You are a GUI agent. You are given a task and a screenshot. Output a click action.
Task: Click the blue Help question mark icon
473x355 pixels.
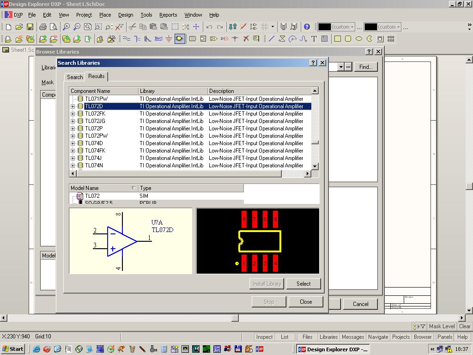pyautogui.click(x=307, y=27)
